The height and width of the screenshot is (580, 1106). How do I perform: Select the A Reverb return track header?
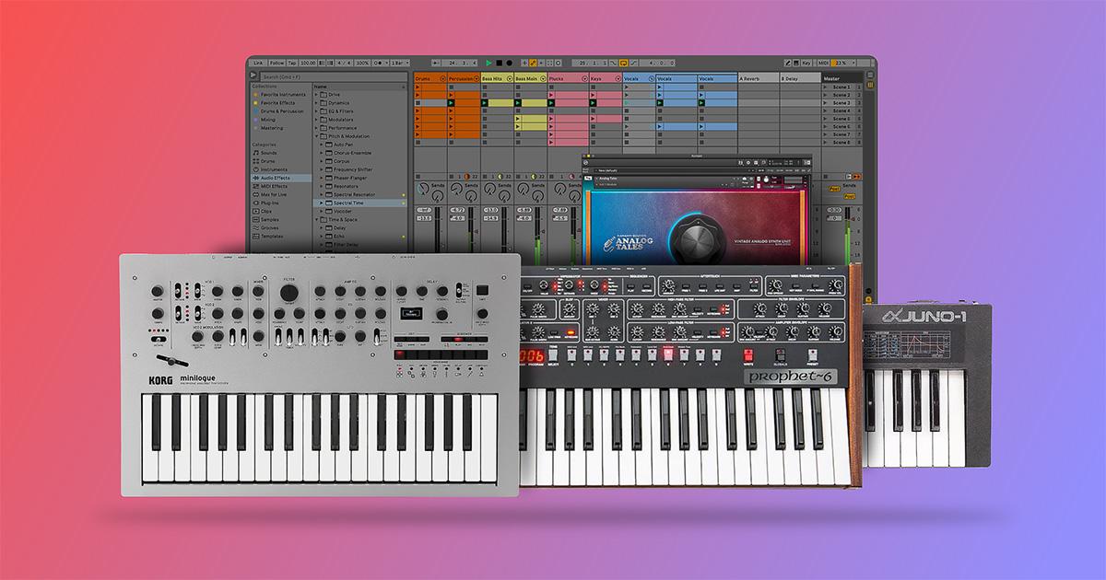pos(759,78)
